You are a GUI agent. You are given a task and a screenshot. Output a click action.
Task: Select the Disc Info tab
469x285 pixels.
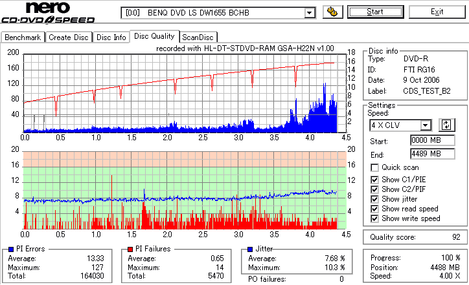pyautogui.click(x=111, y=37)
